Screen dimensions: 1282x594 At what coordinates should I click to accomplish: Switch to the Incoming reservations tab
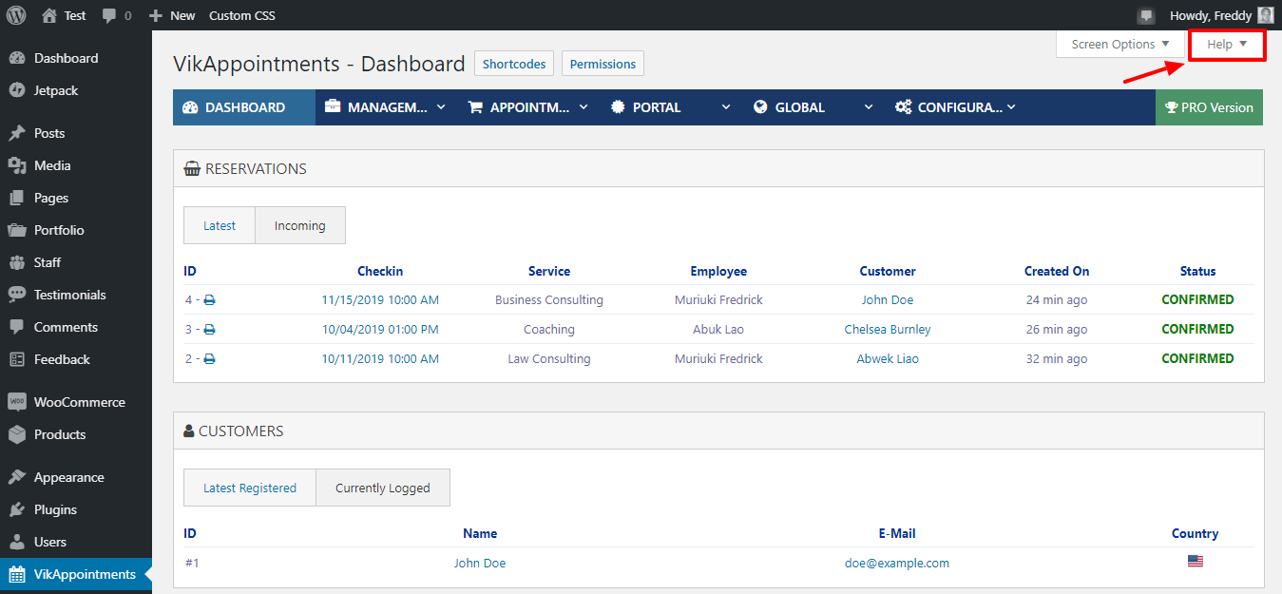point(300,225)
